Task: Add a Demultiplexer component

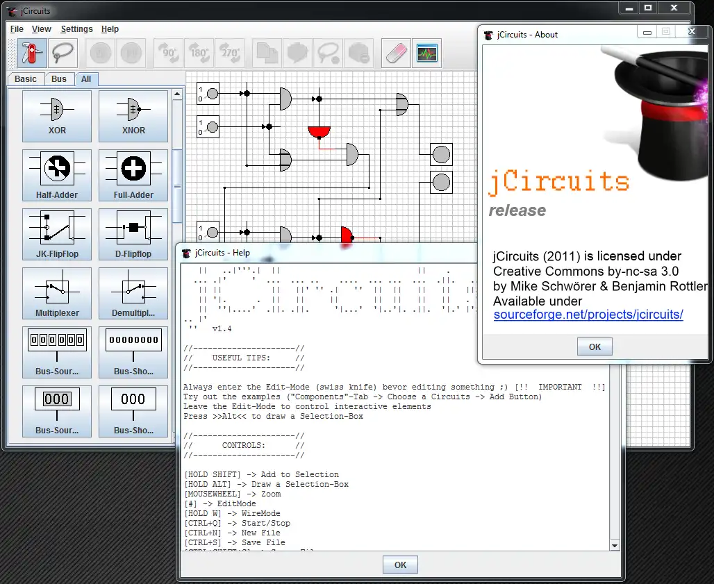Action: pyautogui.click(x=133, y=293)
